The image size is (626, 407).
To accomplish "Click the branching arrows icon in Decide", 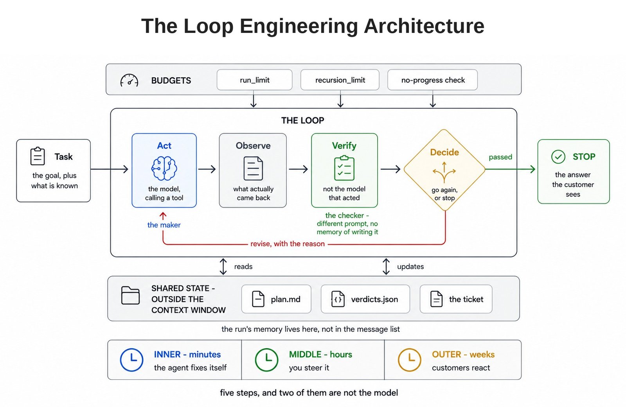I will (x=444, y=172).
